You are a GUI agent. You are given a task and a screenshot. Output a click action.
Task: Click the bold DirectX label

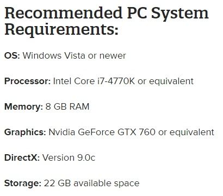coord(22,157)
